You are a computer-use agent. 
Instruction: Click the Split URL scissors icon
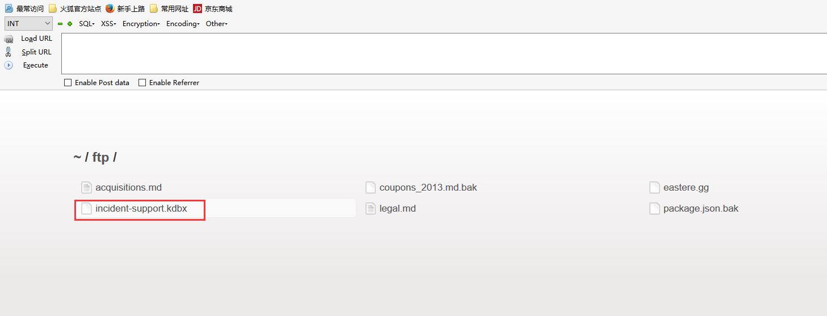click(8, 52)
